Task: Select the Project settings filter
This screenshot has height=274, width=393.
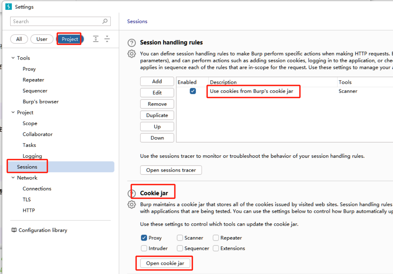Action: 70,39
